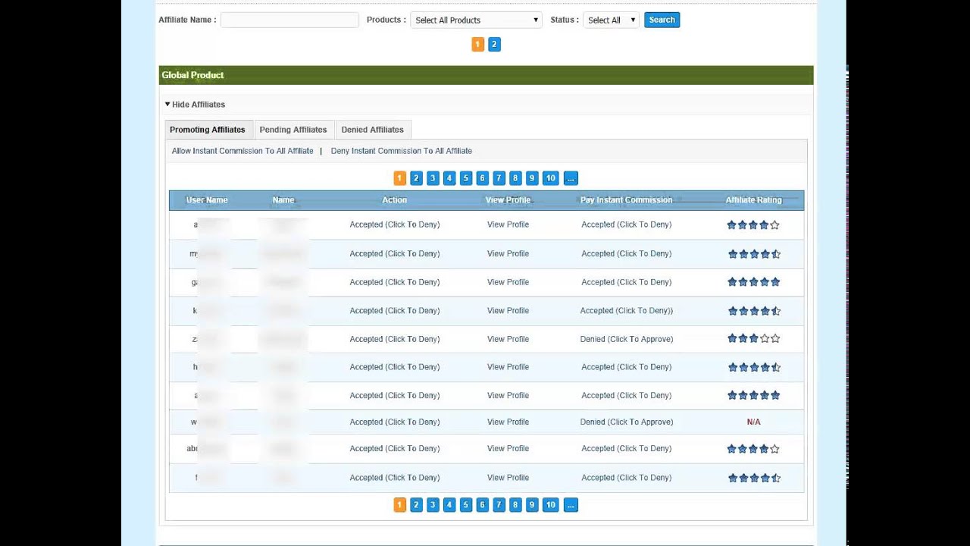Click the three-star rating in Denied commission row
The width and height of the screenshot is (970, 546).
pyautogui.click(x=753, y=339)
